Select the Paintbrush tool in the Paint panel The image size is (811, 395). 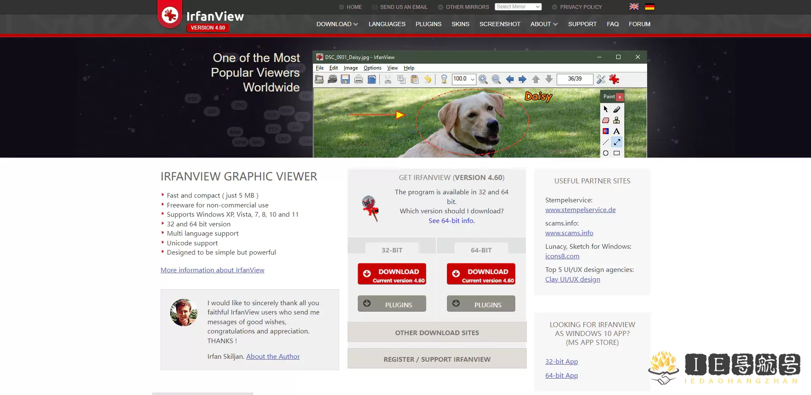coord(616,109)
